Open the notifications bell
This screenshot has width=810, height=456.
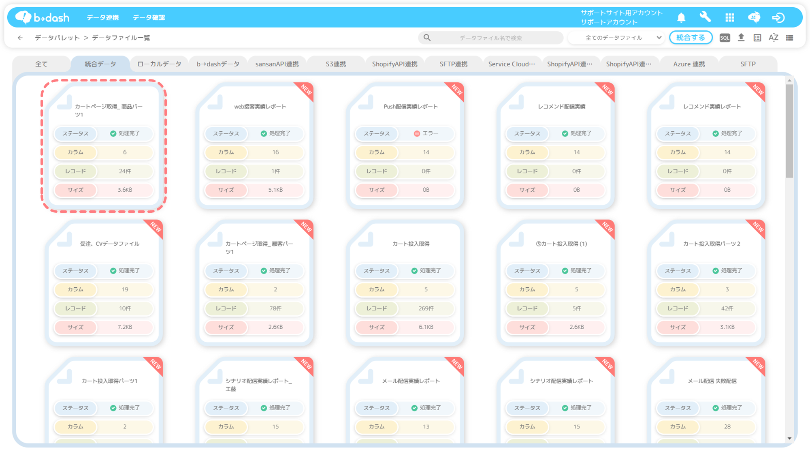[x=681, y=17]
